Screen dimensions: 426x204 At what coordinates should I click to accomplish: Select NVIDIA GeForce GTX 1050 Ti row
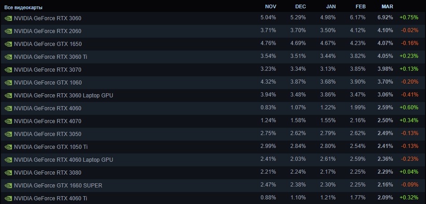[213, 147]
